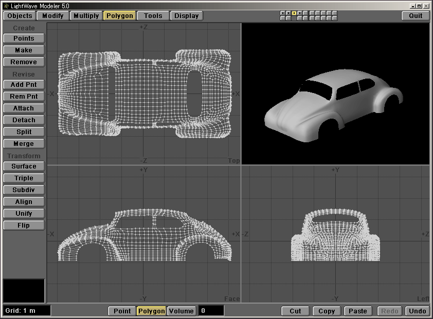Open the Tools tab
The image size is (433, 319).
pyautogui.click(x=153, y=15)
